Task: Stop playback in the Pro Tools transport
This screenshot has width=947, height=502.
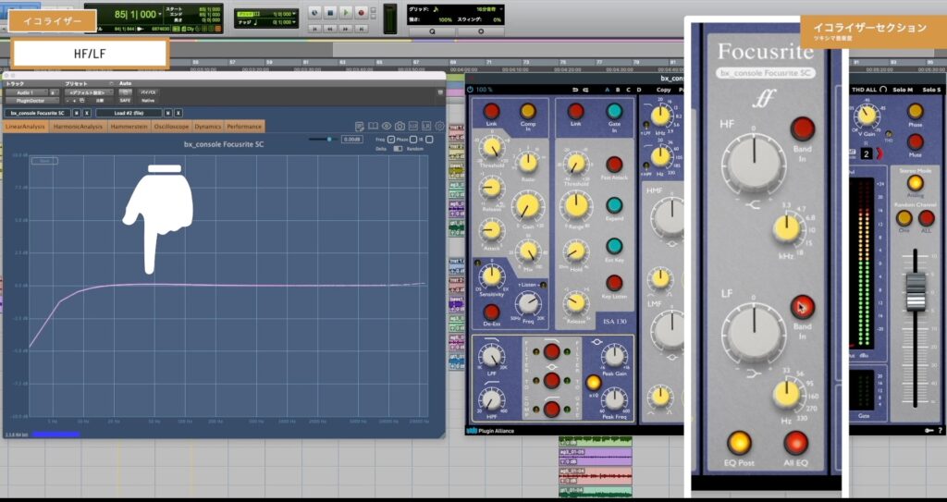Action: coord(330,12)
